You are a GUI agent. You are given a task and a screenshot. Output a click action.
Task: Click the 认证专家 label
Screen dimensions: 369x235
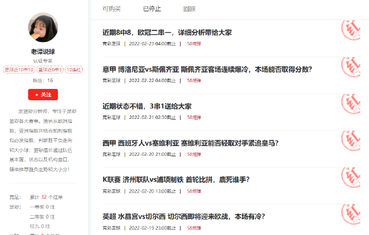[43, 61]
